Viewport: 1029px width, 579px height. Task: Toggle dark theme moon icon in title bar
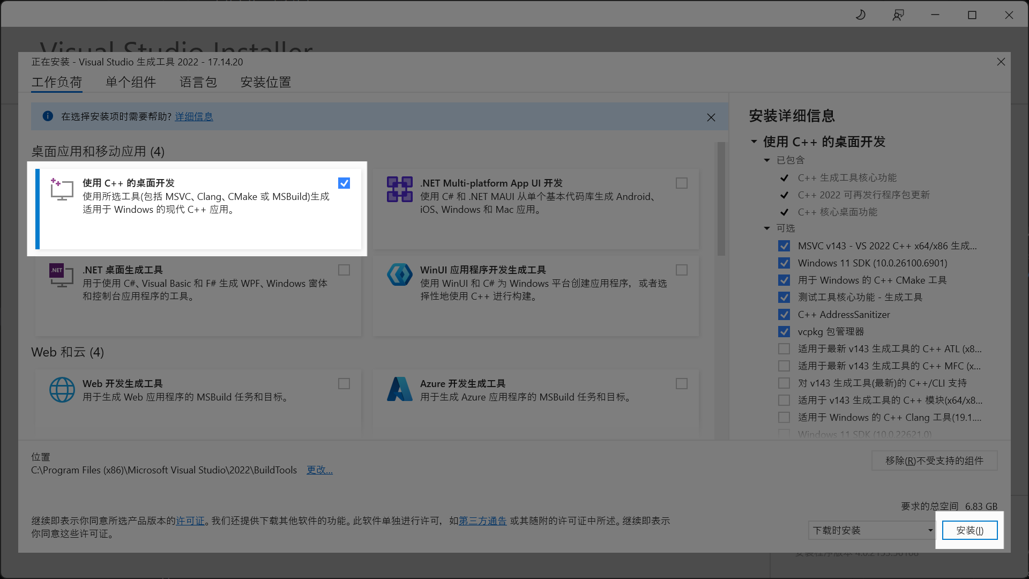[x=861, y=15]
